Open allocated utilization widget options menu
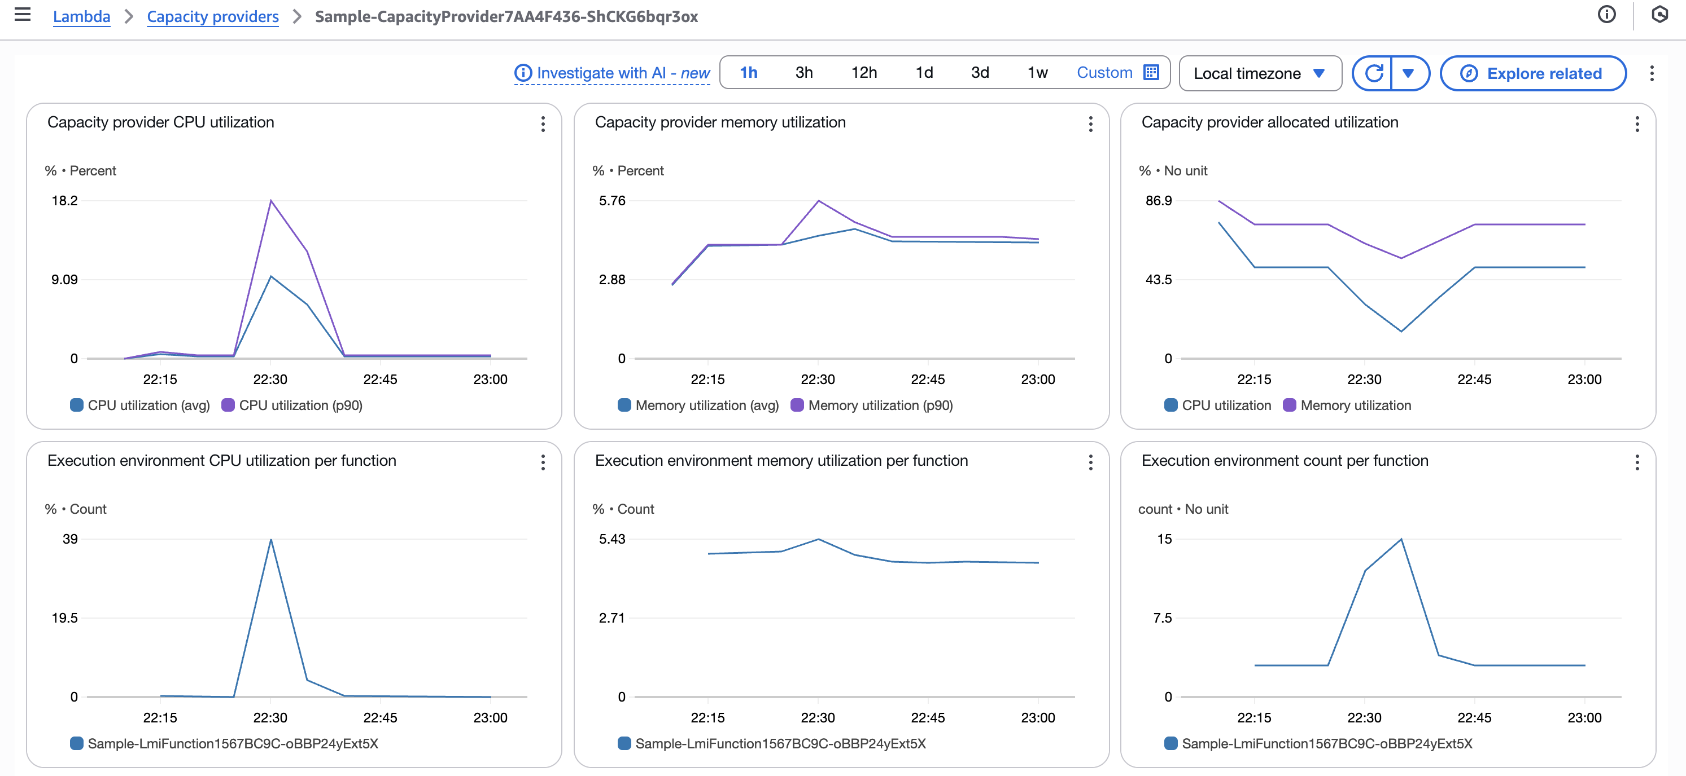The height and width of the screenshot is (776, 1686). [1636, 124]
